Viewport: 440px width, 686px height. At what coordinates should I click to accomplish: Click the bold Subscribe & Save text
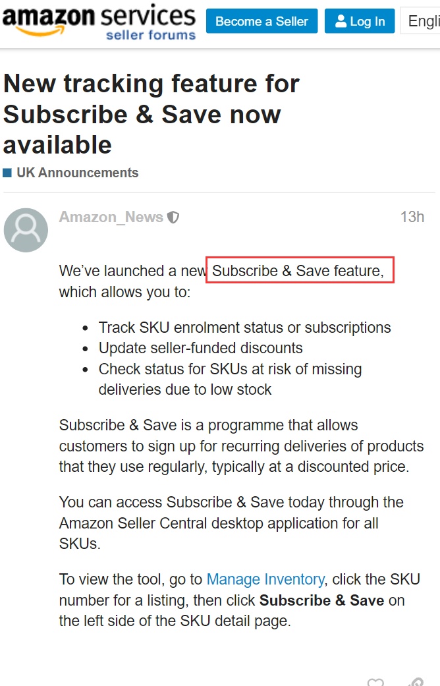point(321,600)
